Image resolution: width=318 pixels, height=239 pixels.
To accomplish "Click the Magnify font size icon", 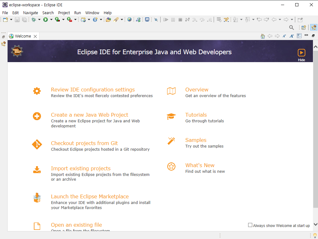I will pyautogui.click(x=292, y=36).
